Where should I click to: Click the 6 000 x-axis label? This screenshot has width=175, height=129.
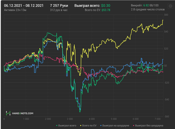[x=135, y=119]
